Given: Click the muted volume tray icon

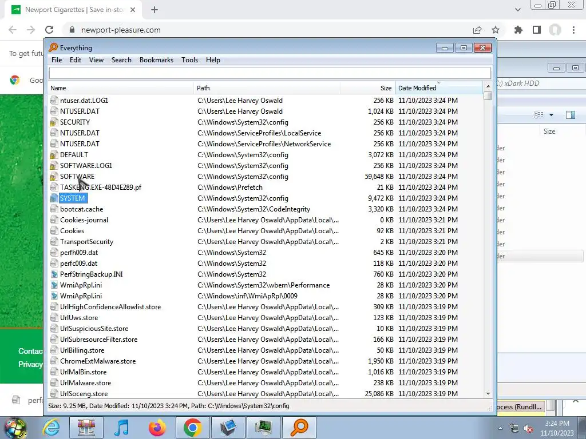Looking at the screenshot, I should pos(528,429).
